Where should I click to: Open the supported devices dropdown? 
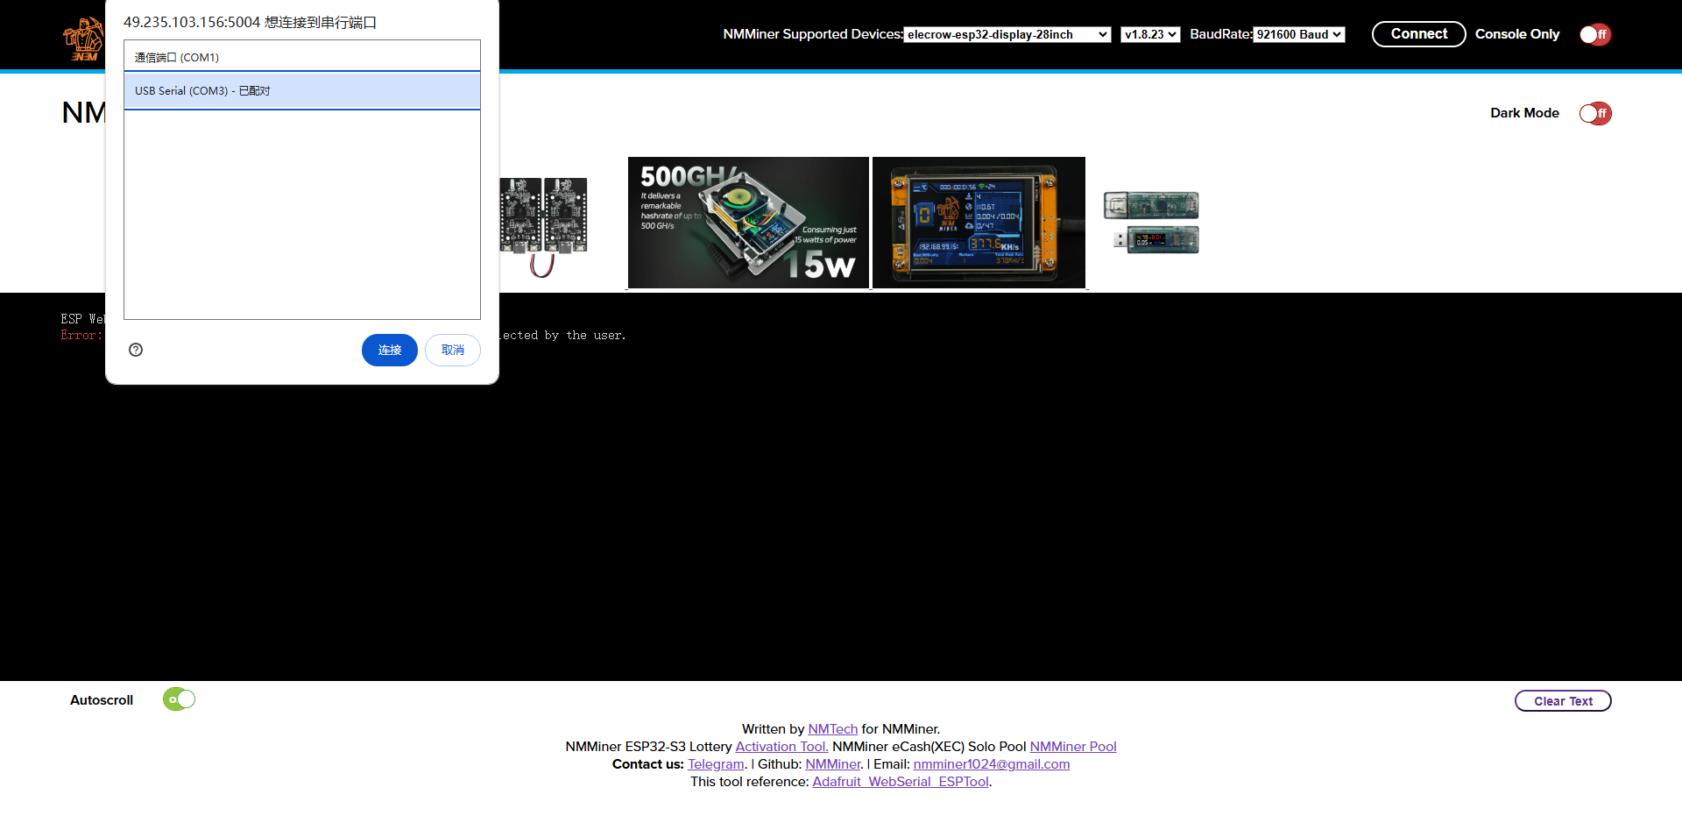[1007, 34]
